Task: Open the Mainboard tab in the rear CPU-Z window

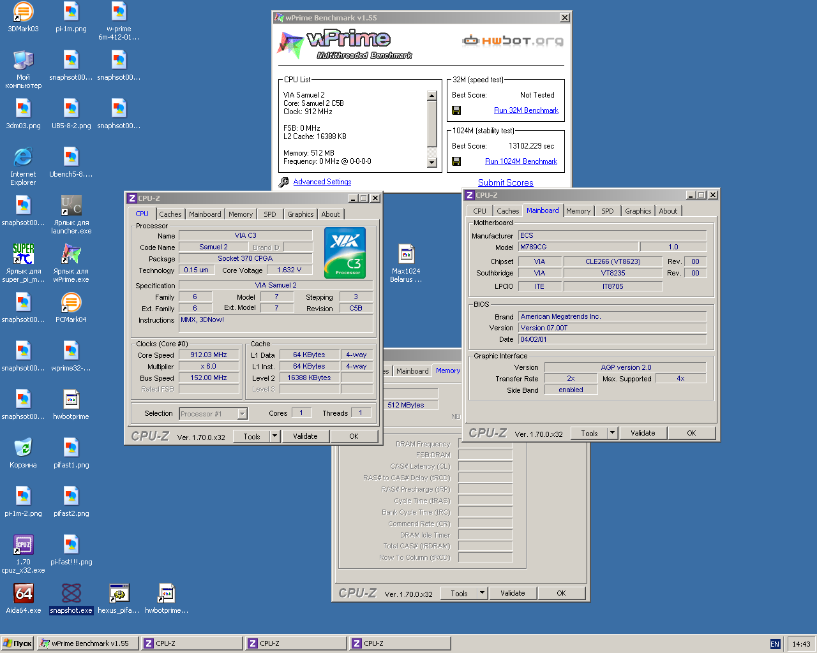Action: [412, 371]
